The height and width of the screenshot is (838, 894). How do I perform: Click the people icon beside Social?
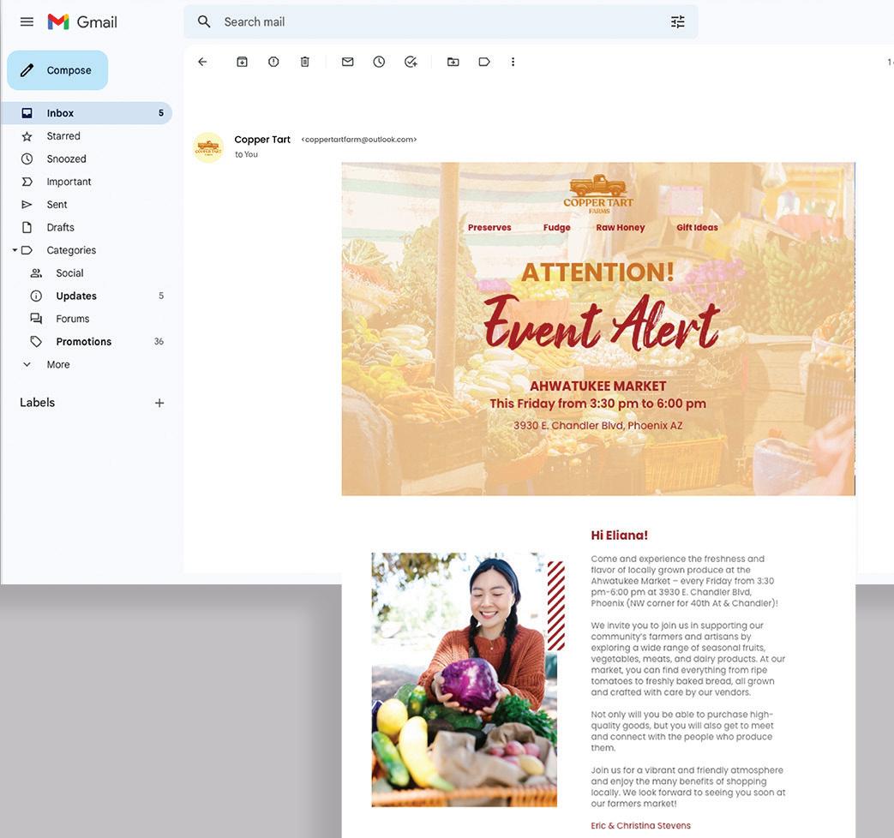point(36,273)
